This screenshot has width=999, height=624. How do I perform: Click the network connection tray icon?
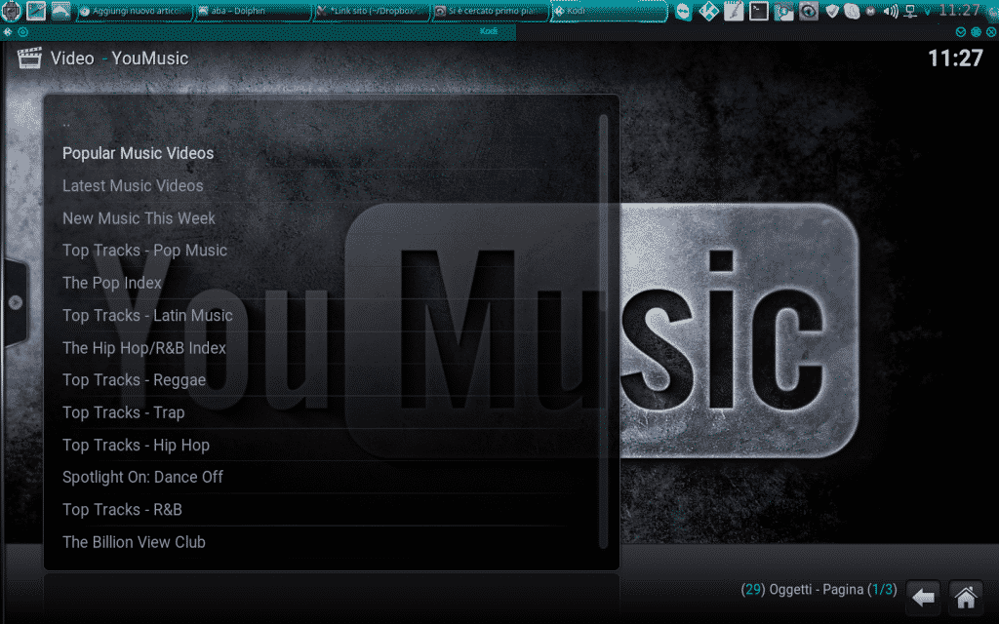[x=910, y=12]
